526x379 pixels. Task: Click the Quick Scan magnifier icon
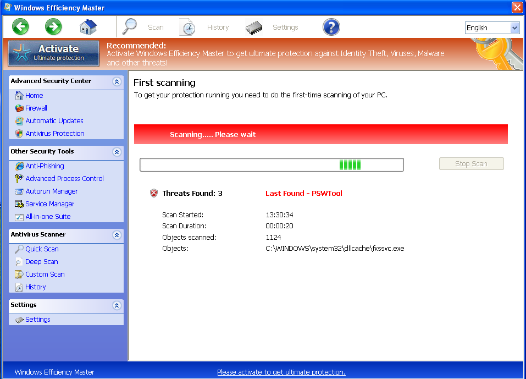pos(19,249)
